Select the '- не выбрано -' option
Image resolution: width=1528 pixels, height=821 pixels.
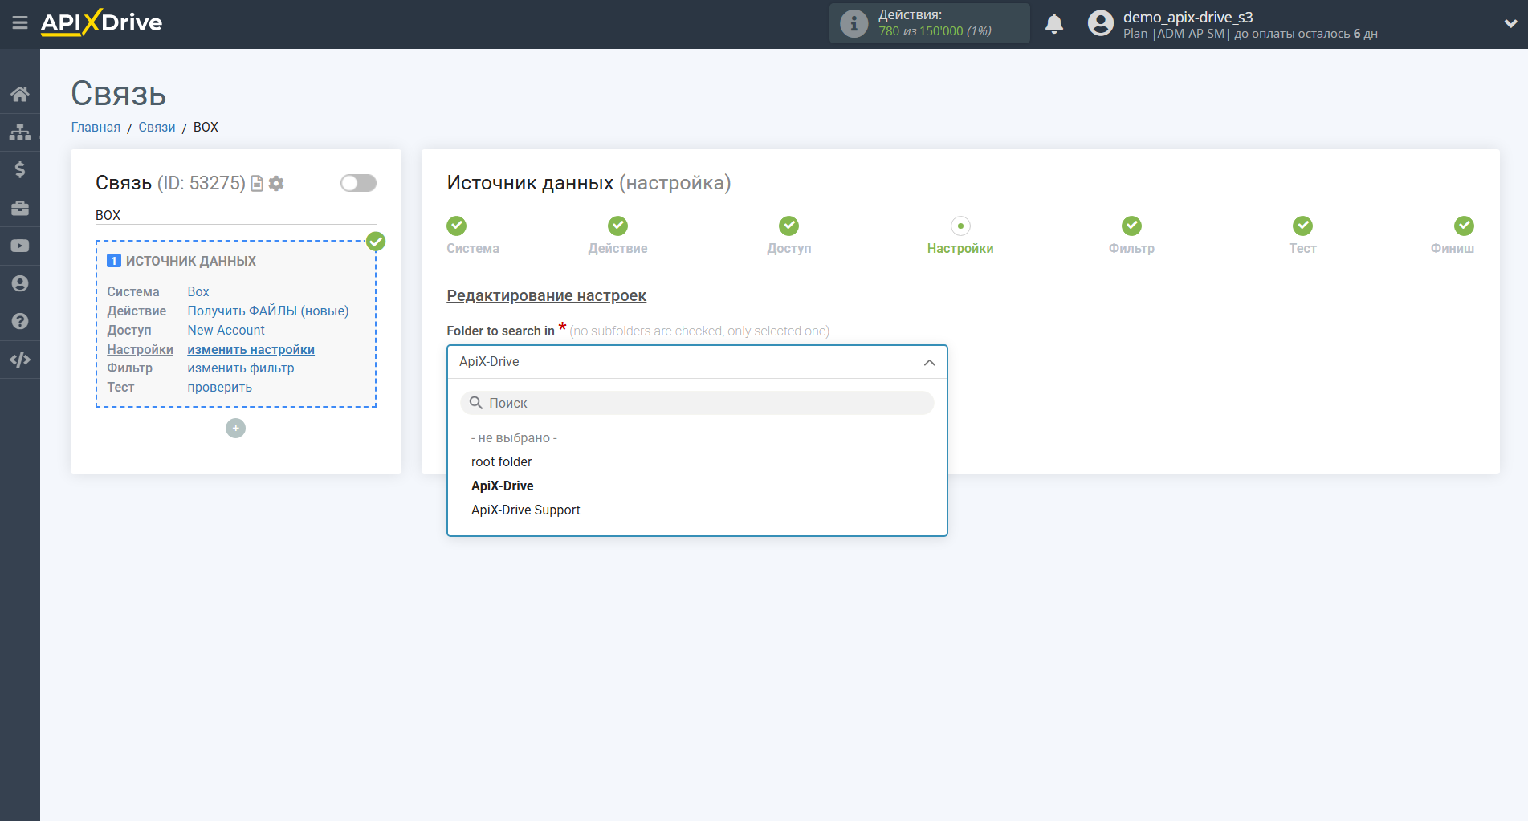tap(514, 438)
